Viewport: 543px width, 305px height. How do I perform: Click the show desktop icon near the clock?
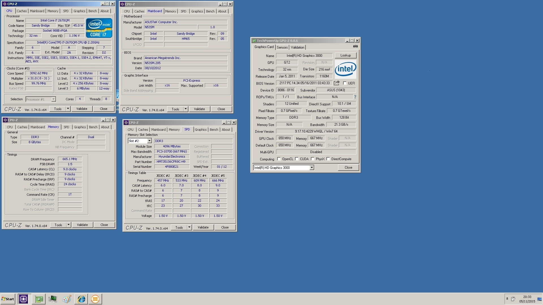coord(539,299)
